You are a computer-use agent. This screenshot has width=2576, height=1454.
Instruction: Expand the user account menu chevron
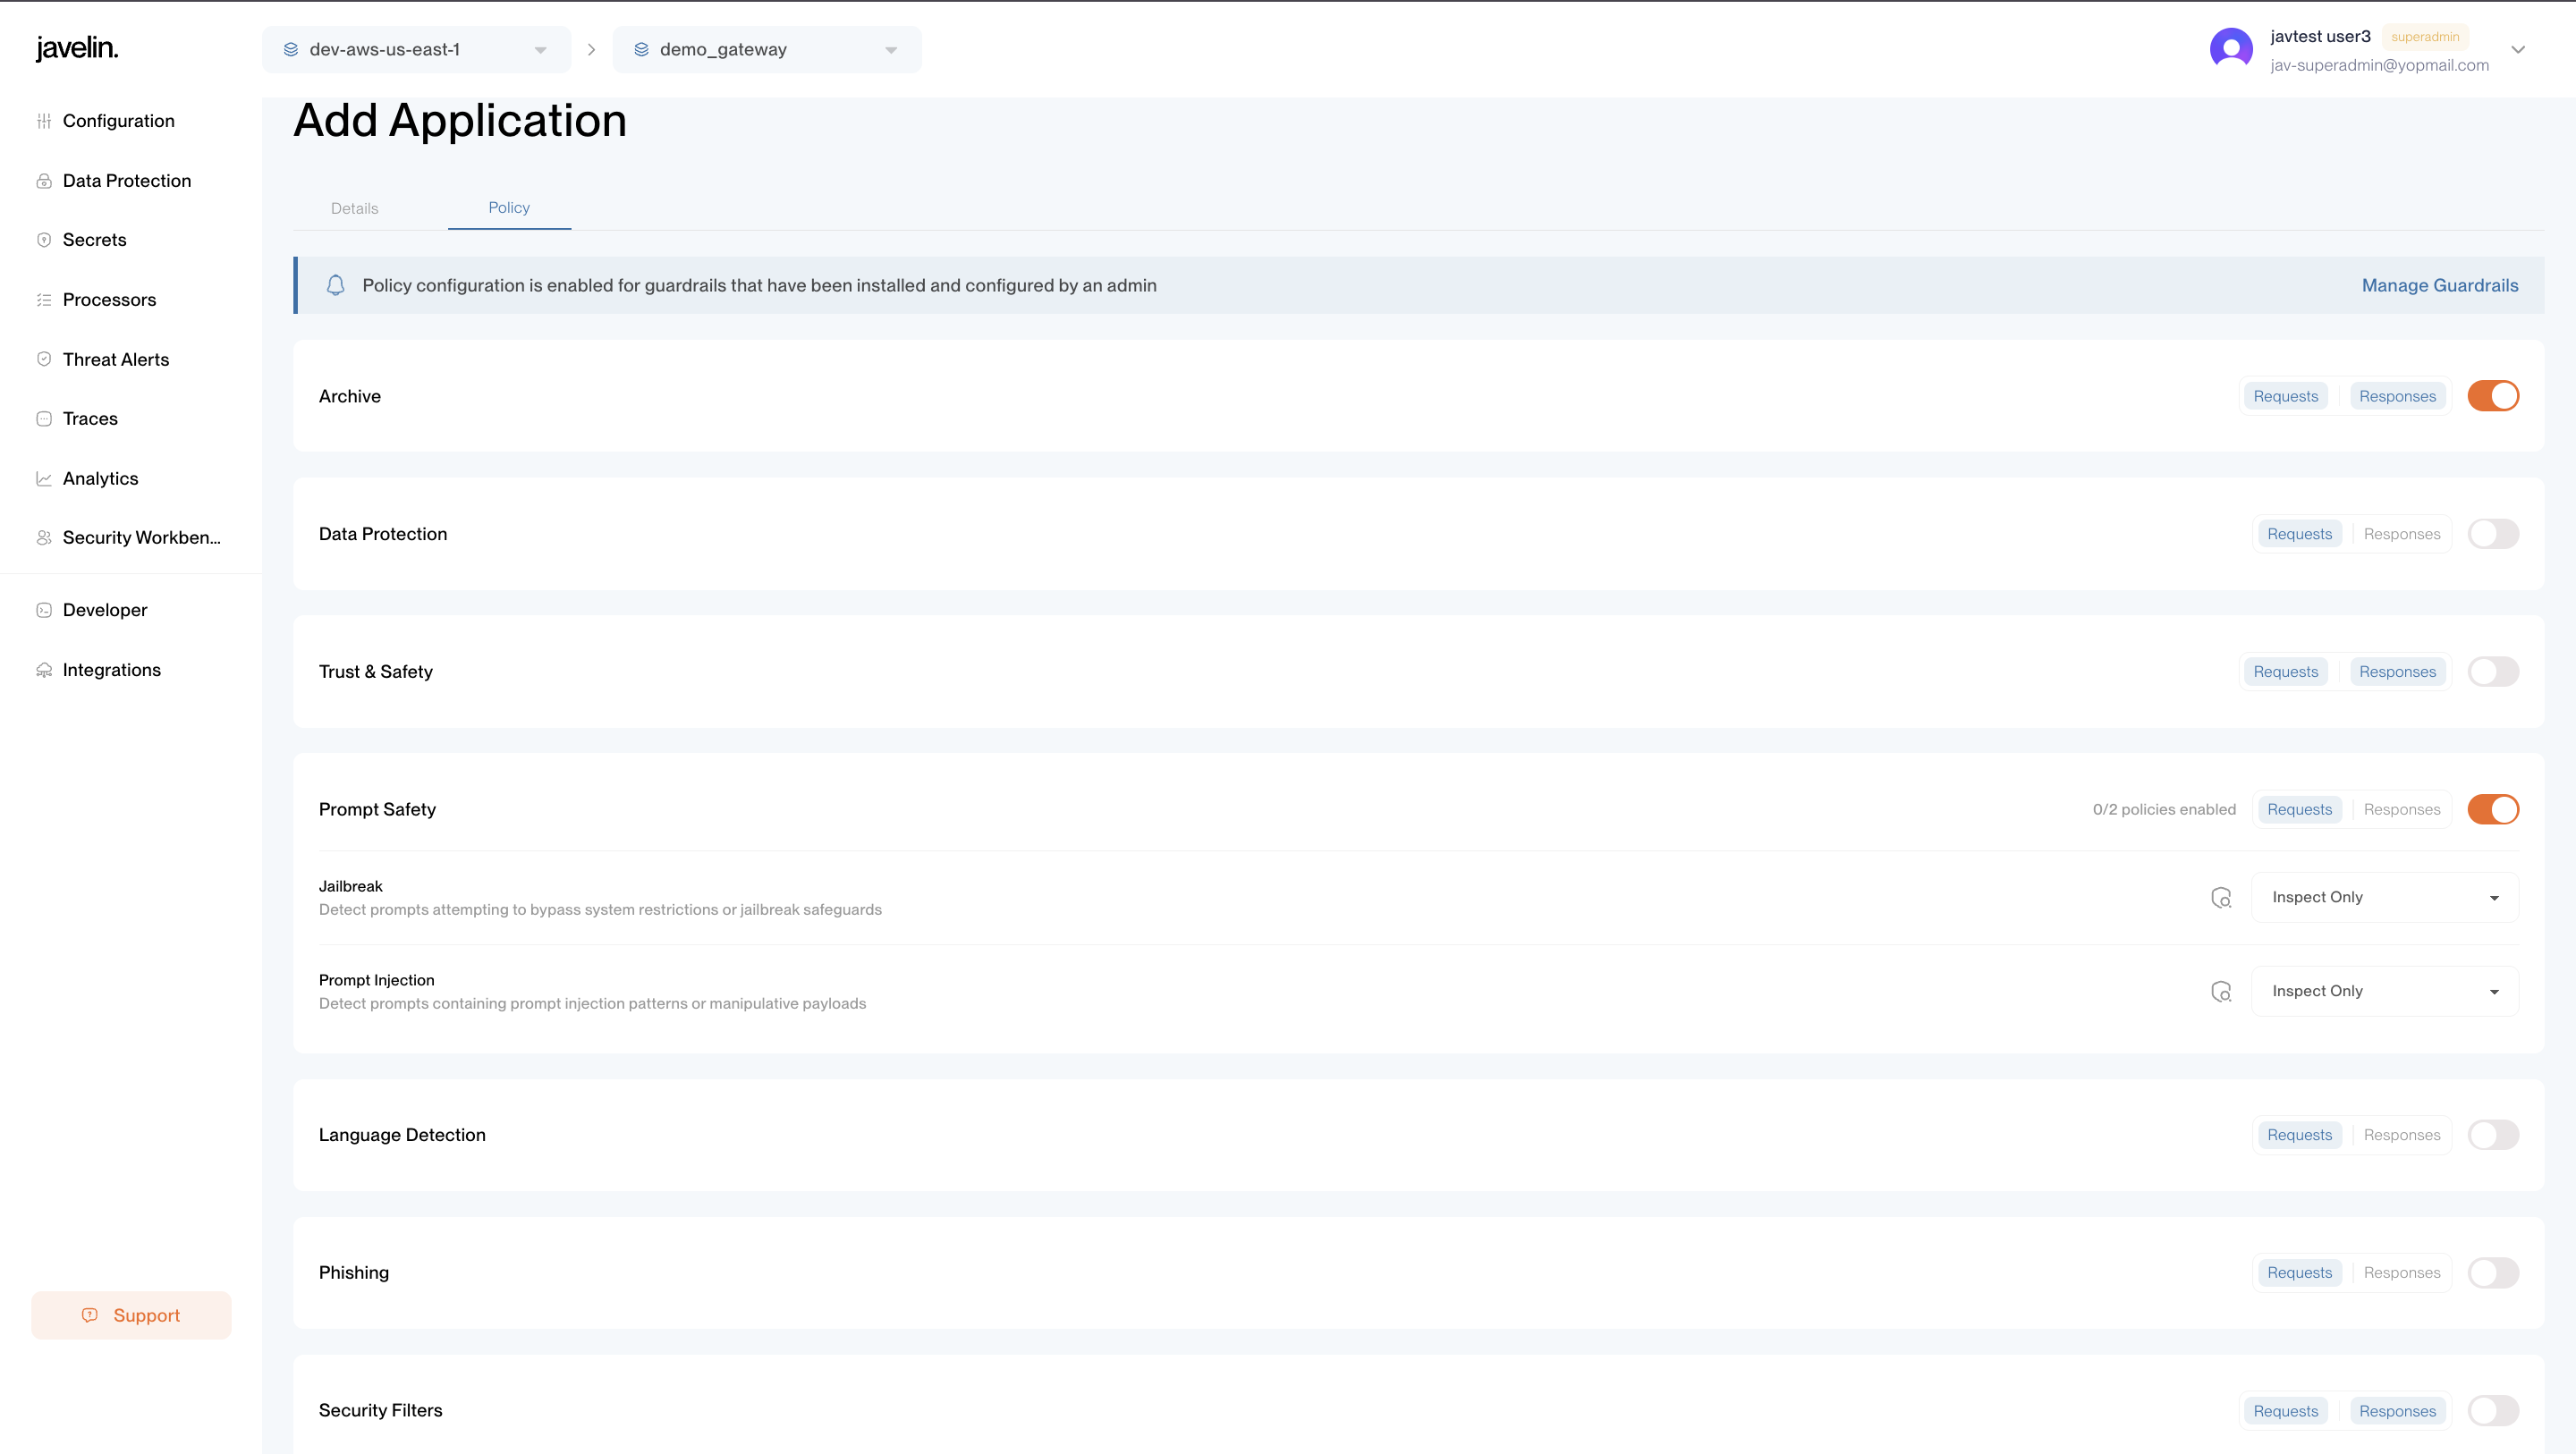click(2518, 50)
